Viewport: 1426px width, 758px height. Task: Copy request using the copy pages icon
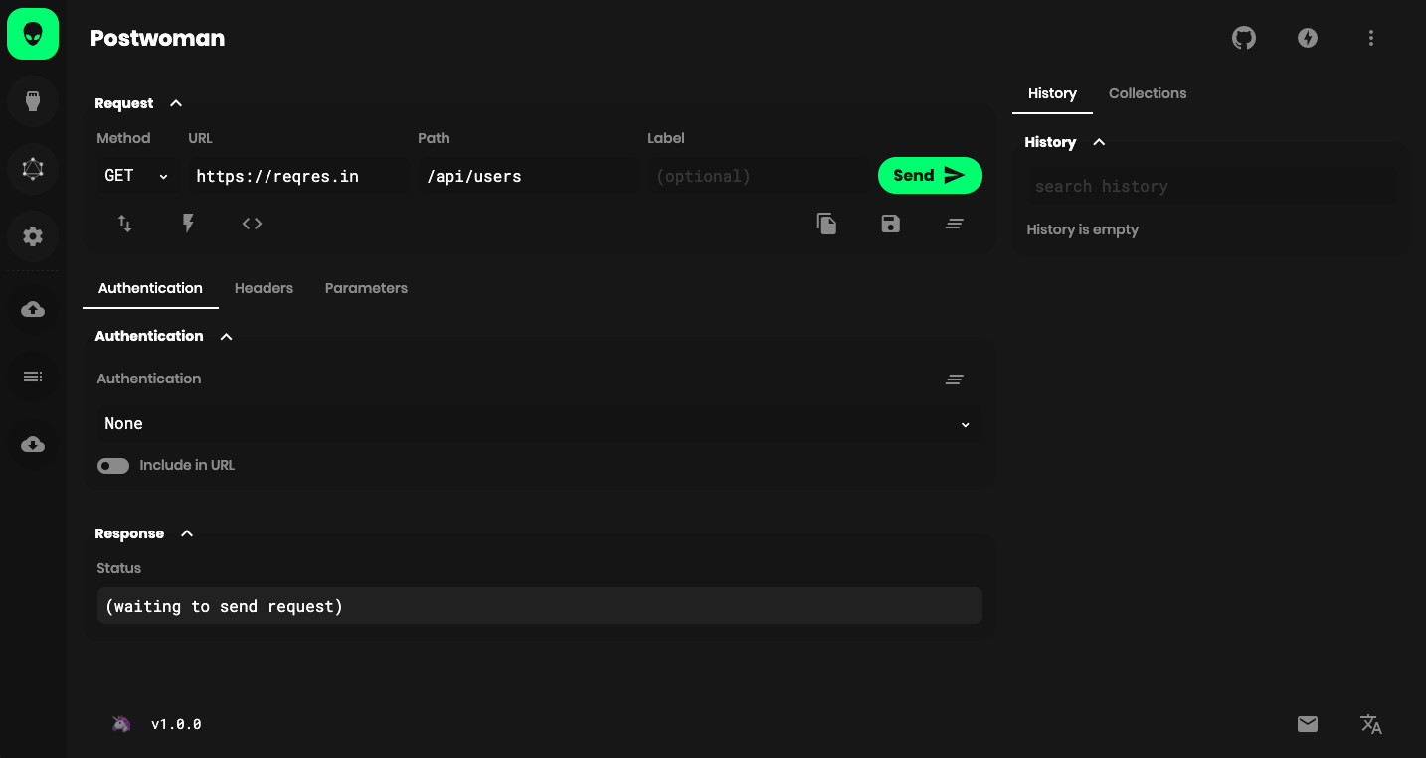pos(827,224)
